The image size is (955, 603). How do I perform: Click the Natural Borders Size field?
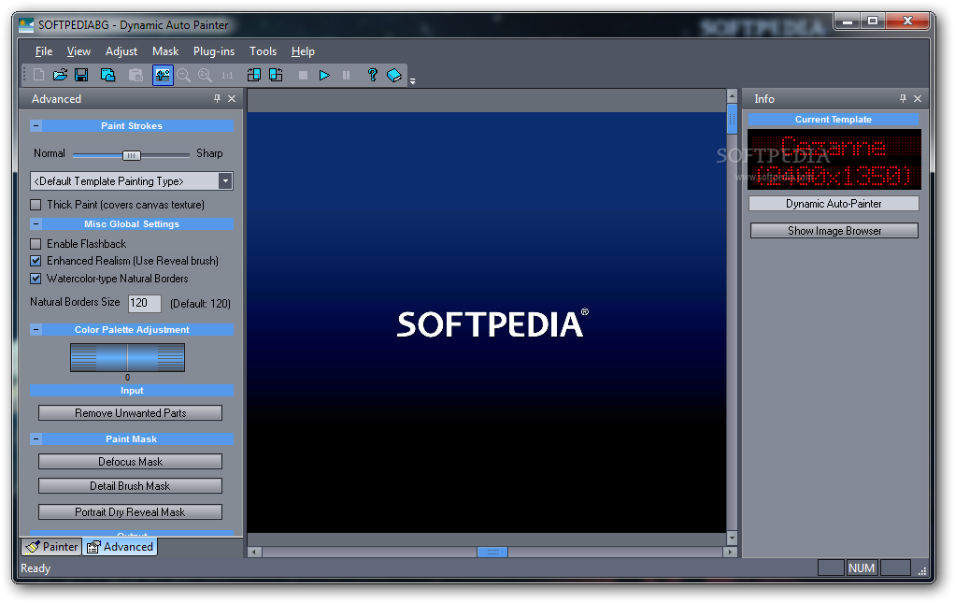pos(144,303)
